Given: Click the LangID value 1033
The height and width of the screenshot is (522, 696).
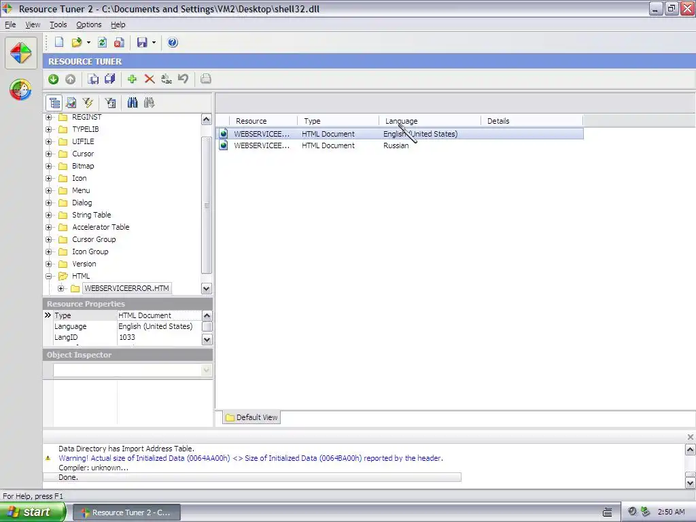Looking at the screenshot, I should (127, 337).
